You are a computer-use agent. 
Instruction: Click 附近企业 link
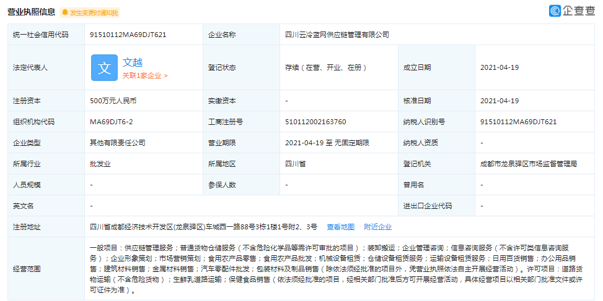pyautogui.click(x=377, y=227)
